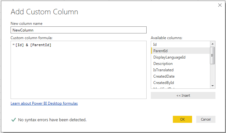Open Learn about Power BI Desktop formulas
The height and width of the screenshot is (133, 226).
point(44,103)
